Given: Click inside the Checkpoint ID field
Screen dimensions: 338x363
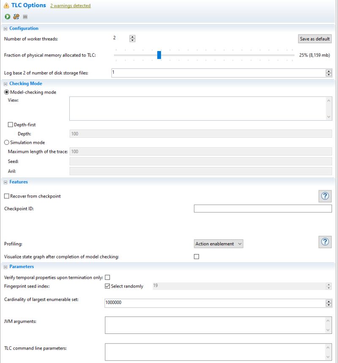Looking at the screenshot, I should 262,208.
